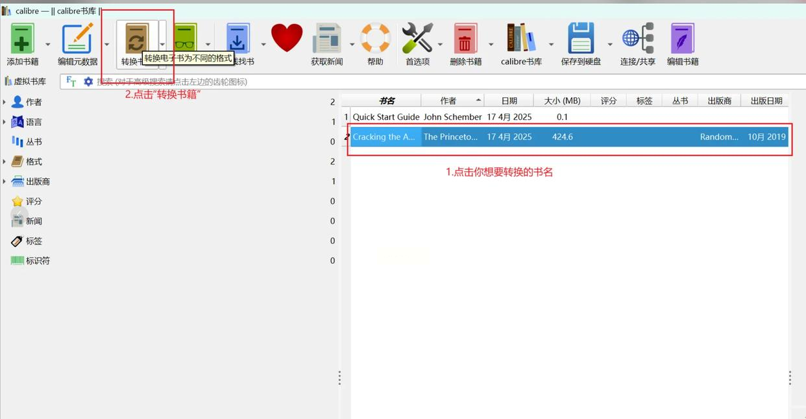Sort by Rating (评分) column header
This screenshot has width=806, height=419.
pos(609,101)
